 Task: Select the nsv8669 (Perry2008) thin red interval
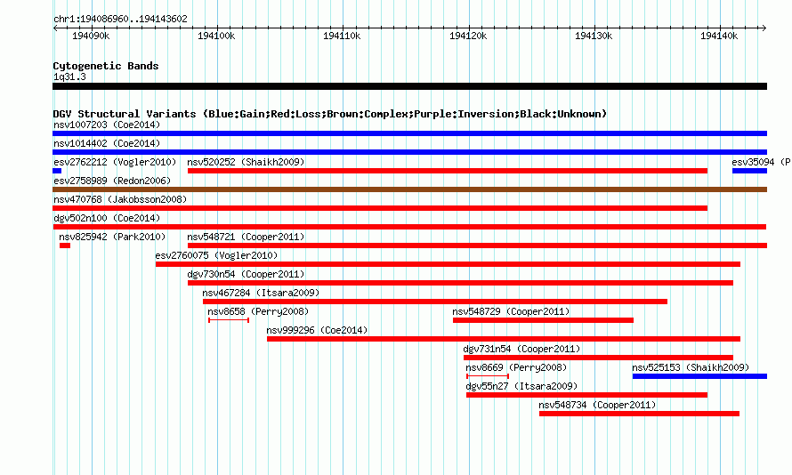click(x=488, y=376)
